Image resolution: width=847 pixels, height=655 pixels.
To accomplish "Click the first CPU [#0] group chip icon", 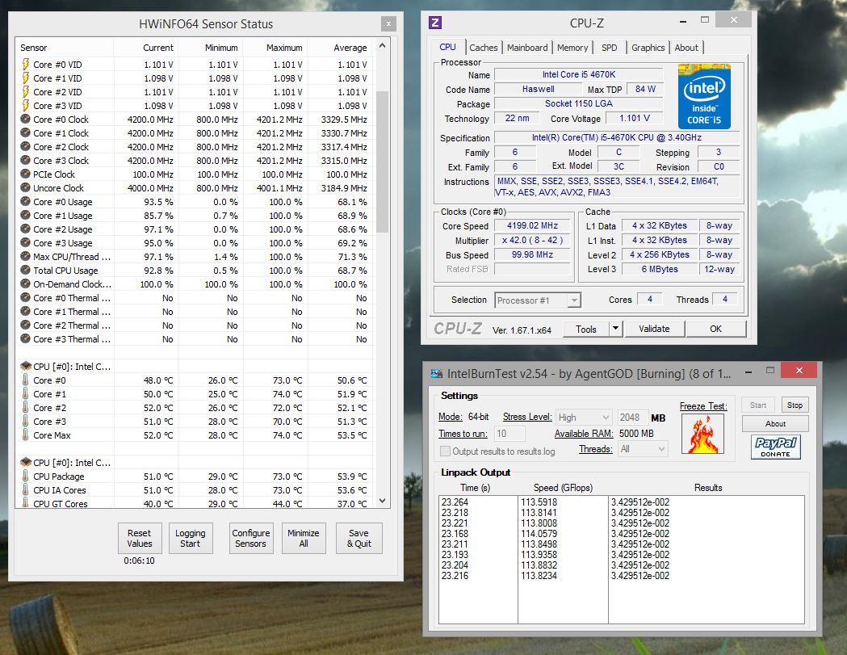I will pyautogui.click(x=25, y=367).
